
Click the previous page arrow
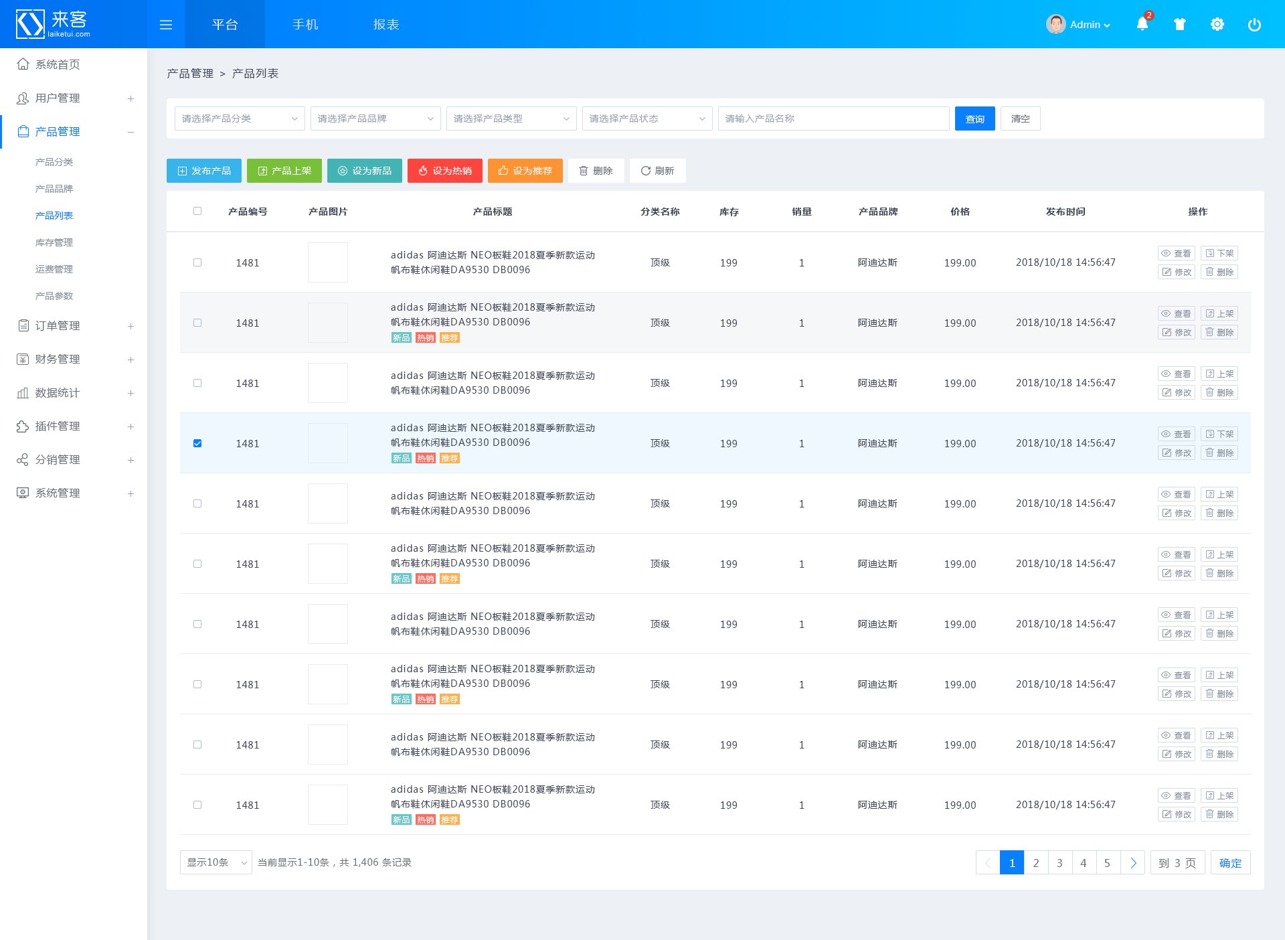988,863
